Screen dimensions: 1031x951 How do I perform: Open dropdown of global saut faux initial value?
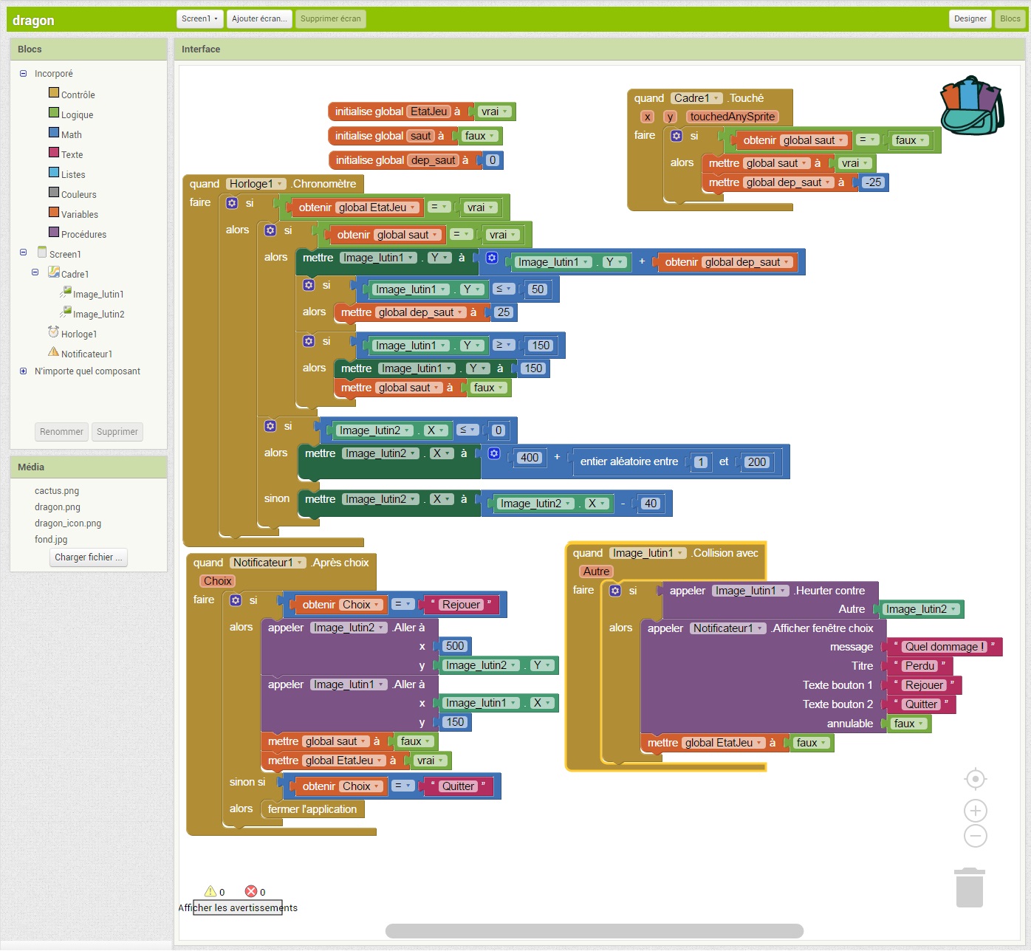pos(492,136)
